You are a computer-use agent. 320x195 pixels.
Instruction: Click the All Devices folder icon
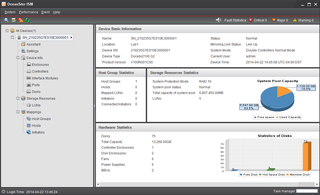(x=12, y=31)
